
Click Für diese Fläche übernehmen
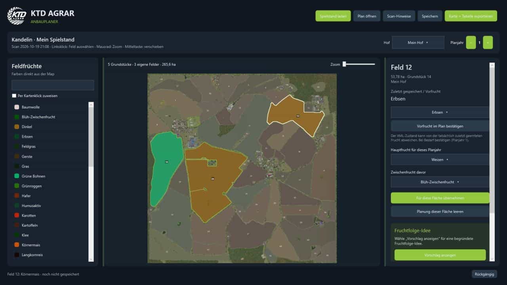coord(440,198)
